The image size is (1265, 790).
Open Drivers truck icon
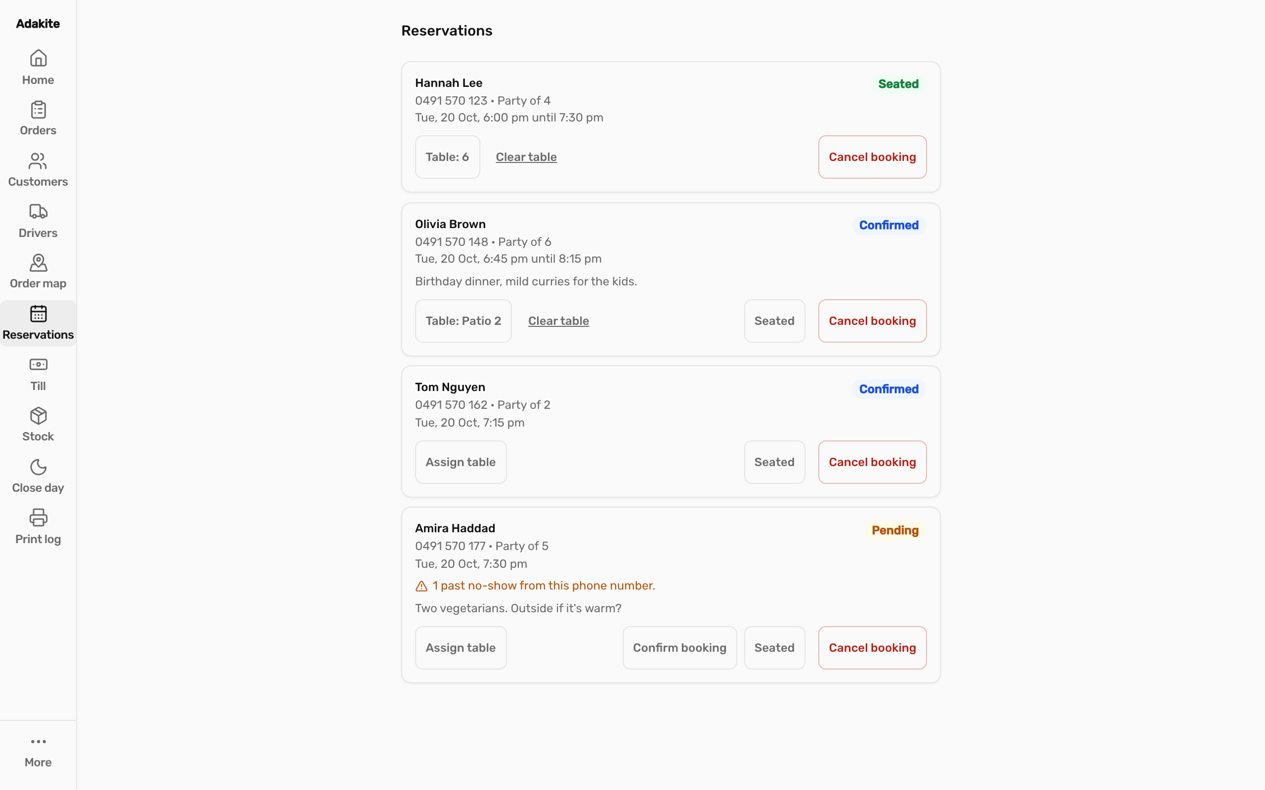[38, 212]
